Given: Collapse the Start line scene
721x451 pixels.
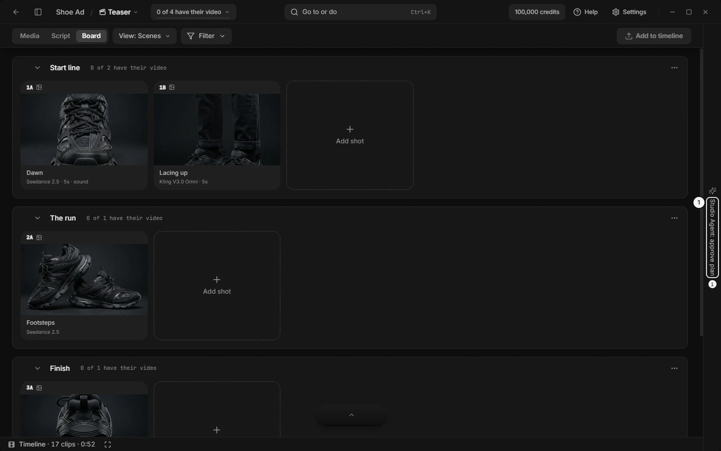Looking at the screenshot, I should 37,68.
